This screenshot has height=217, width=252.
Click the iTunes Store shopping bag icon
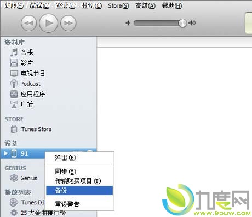pyautogui.click(x=14, y=129)
